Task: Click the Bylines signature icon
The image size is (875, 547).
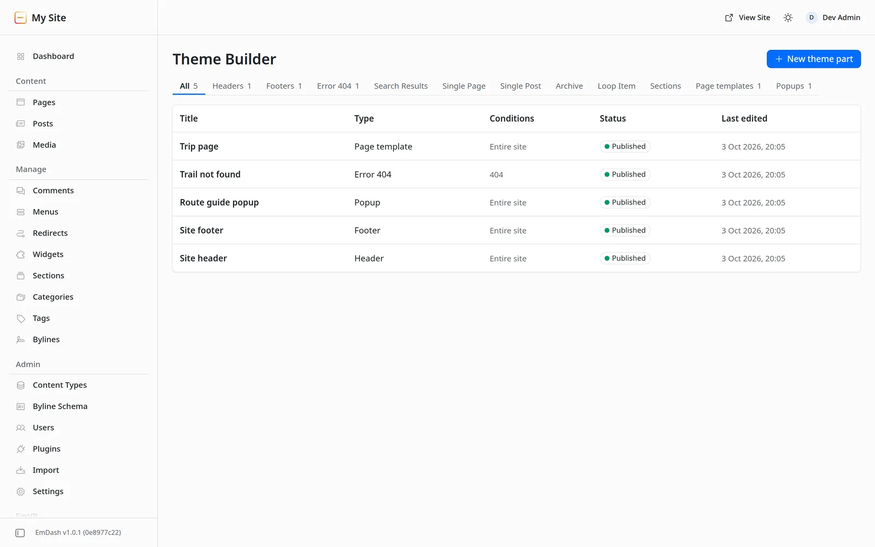Action: [21, 340]
